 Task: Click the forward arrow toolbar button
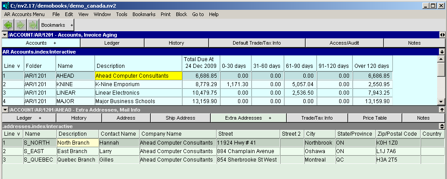click(x=20, y=25)
